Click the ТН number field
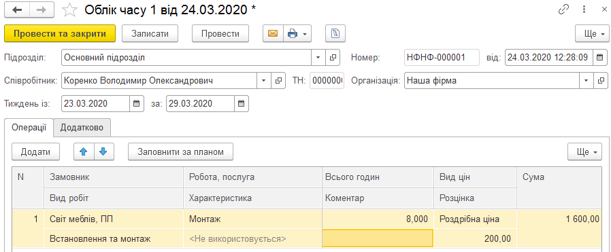Screen dimensions: 611x252 [327, 81]
